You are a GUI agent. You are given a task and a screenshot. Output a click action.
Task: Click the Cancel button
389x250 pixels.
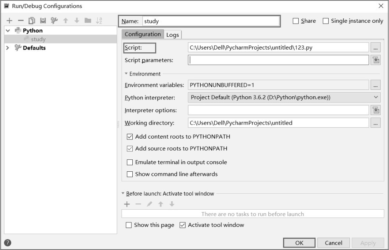(x=333, y=243)
